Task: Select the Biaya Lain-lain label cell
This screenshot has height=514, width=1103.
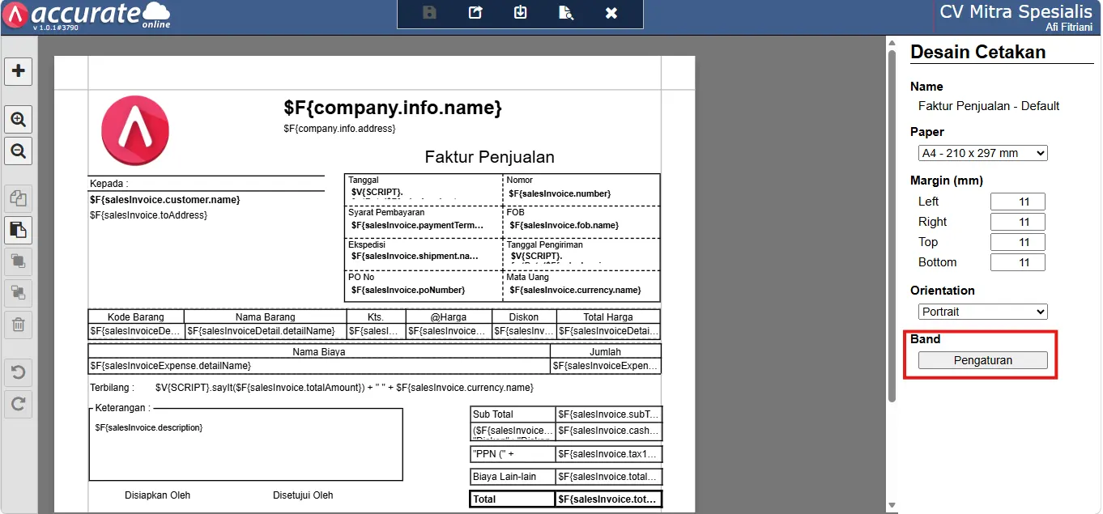Action: tap(513, 478)
